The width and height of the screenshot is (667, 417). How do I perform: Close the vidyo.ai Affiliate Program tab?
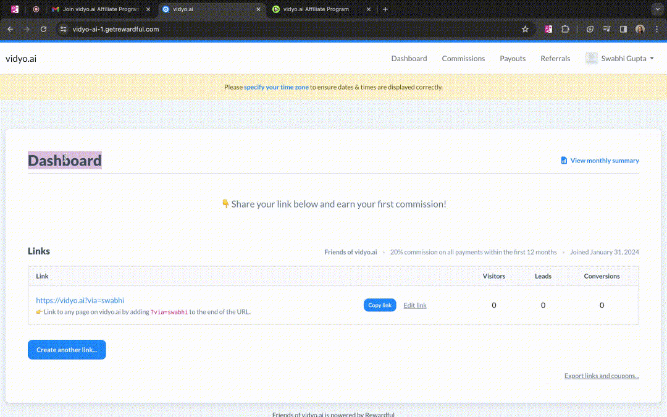(x=369, y=9)
